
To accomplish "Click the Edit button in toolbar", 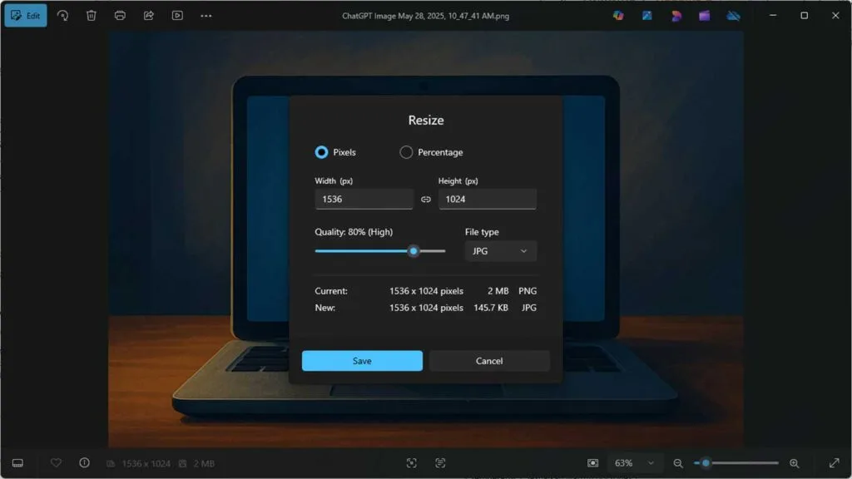I will 26,16.
